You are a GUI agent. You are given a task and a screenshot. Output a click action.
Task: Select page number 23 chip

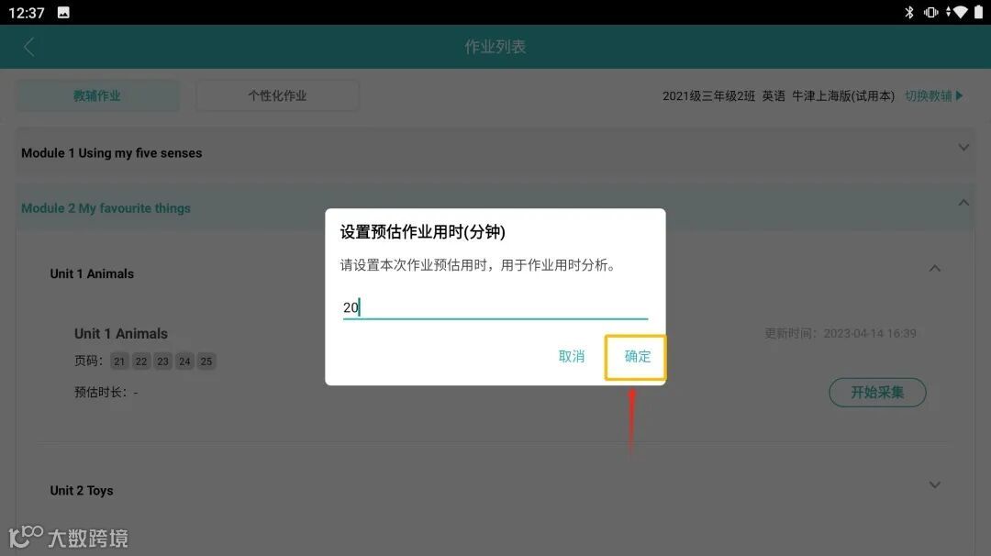point(162,361)
